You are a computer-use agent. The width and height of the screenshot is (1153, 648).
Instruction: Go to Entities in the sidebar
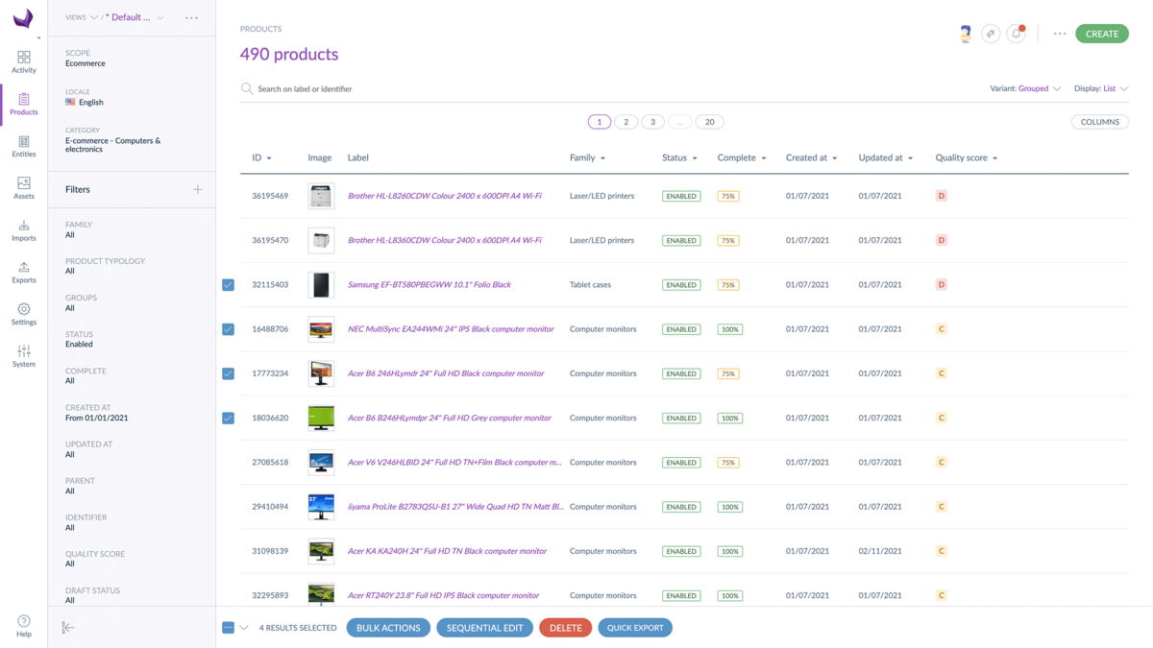click(x=24, y=146)
